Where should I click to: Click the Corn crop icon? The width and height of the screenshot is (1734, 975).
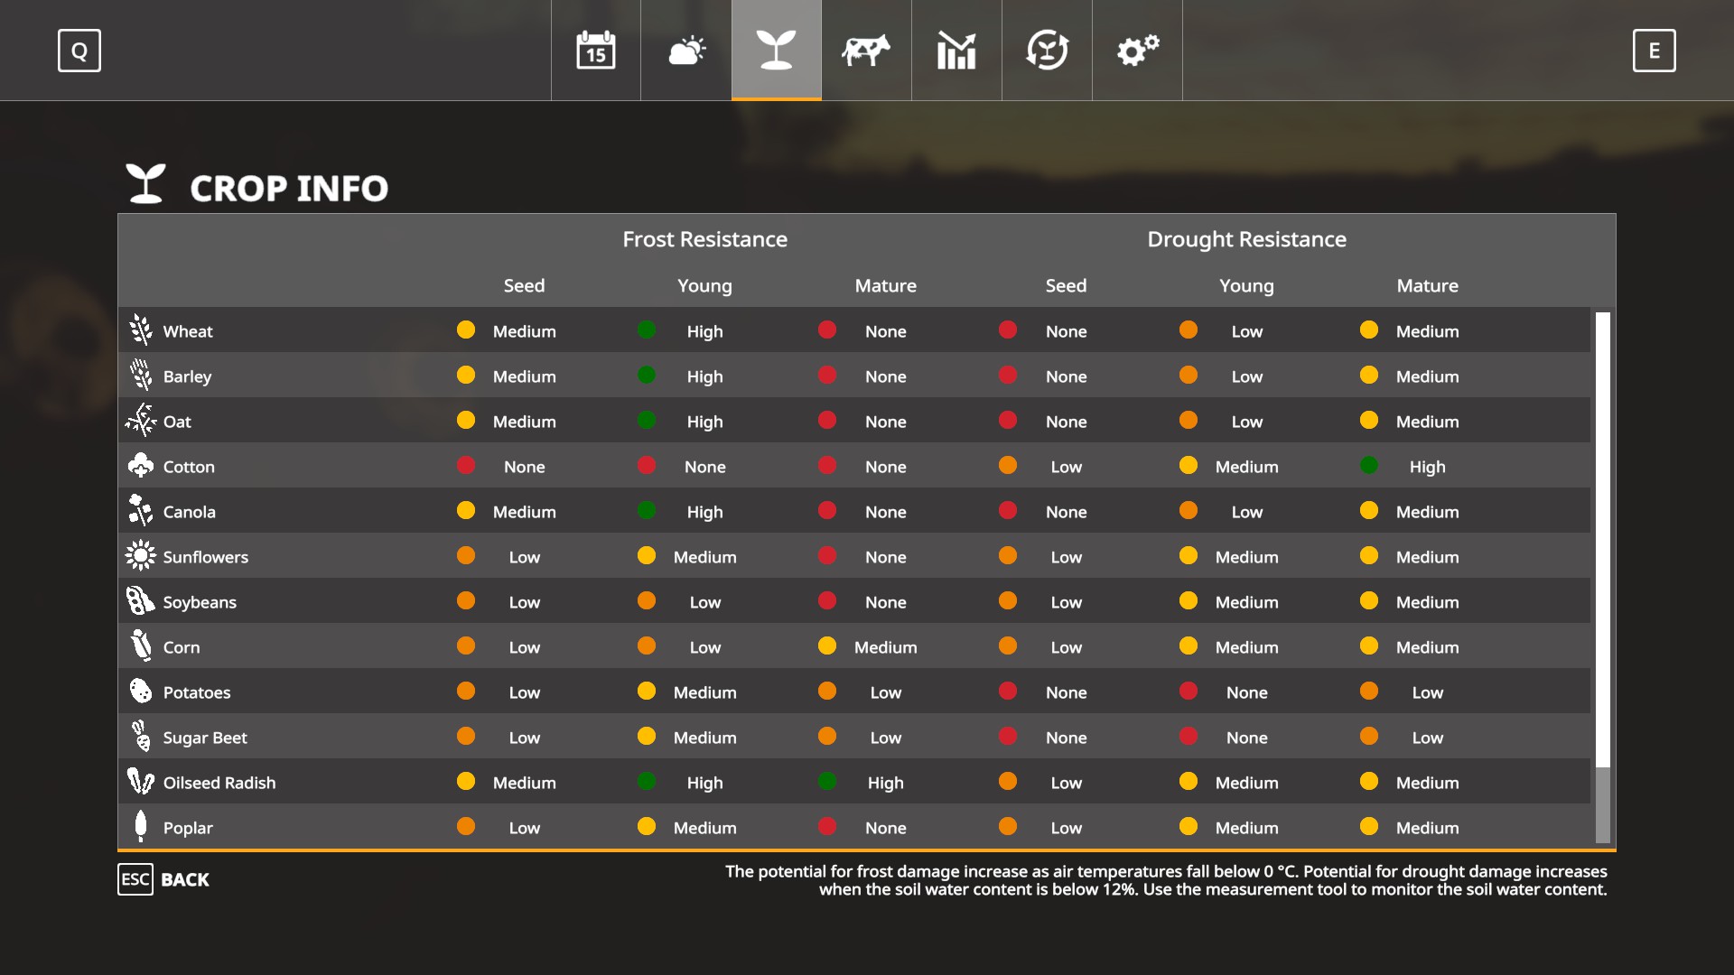pos(141,646)
